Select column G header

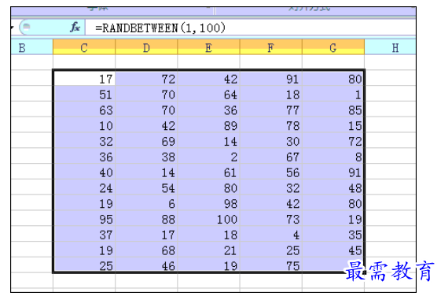[333, 47]
